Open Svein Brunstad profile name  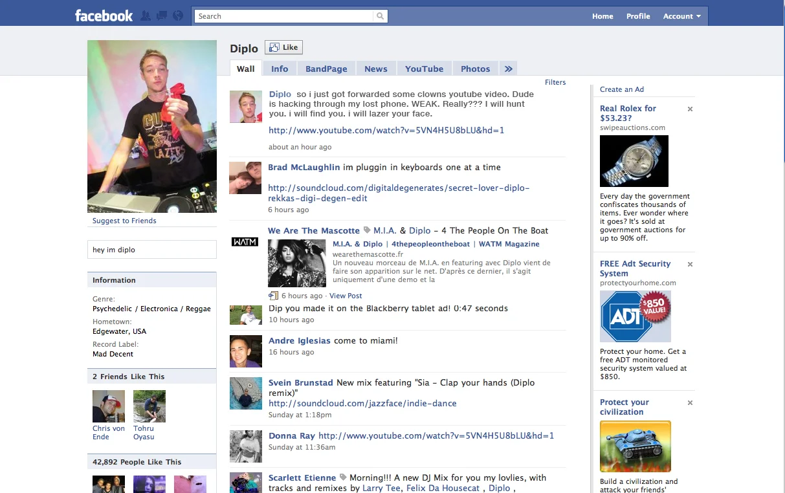[x=301, y=382]
